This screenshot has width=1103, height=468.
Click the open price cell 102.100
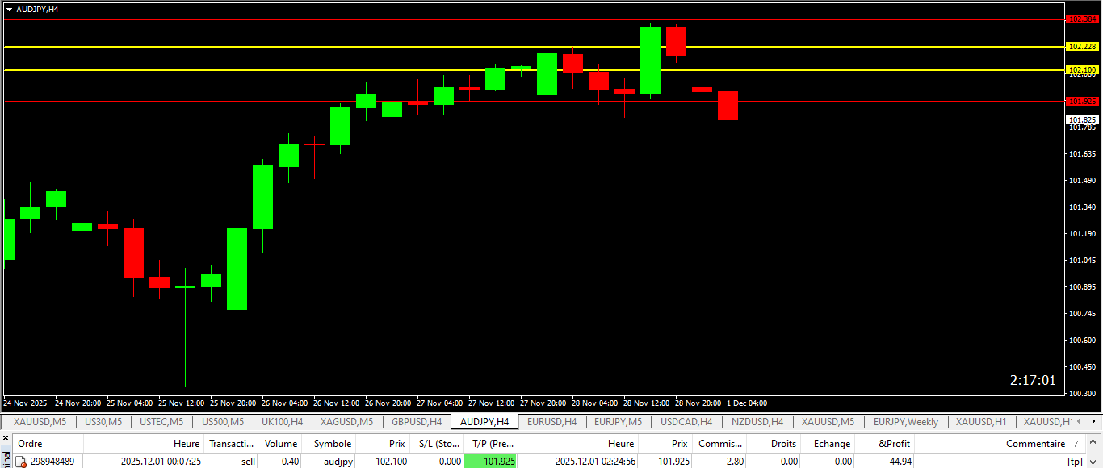coord(392,462)
